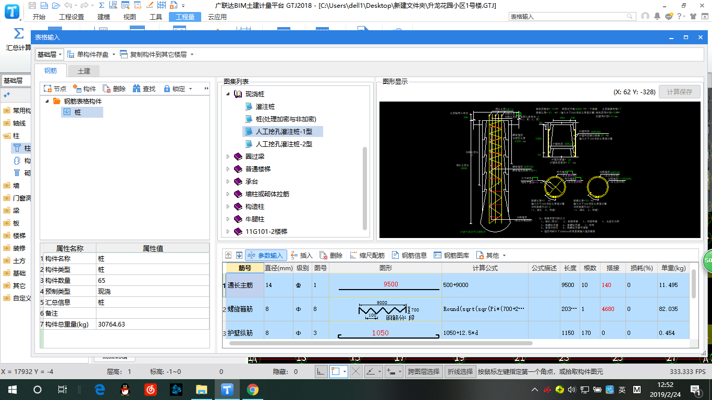
Task: Click the volume icon in system tray
Action: [572, 389]
